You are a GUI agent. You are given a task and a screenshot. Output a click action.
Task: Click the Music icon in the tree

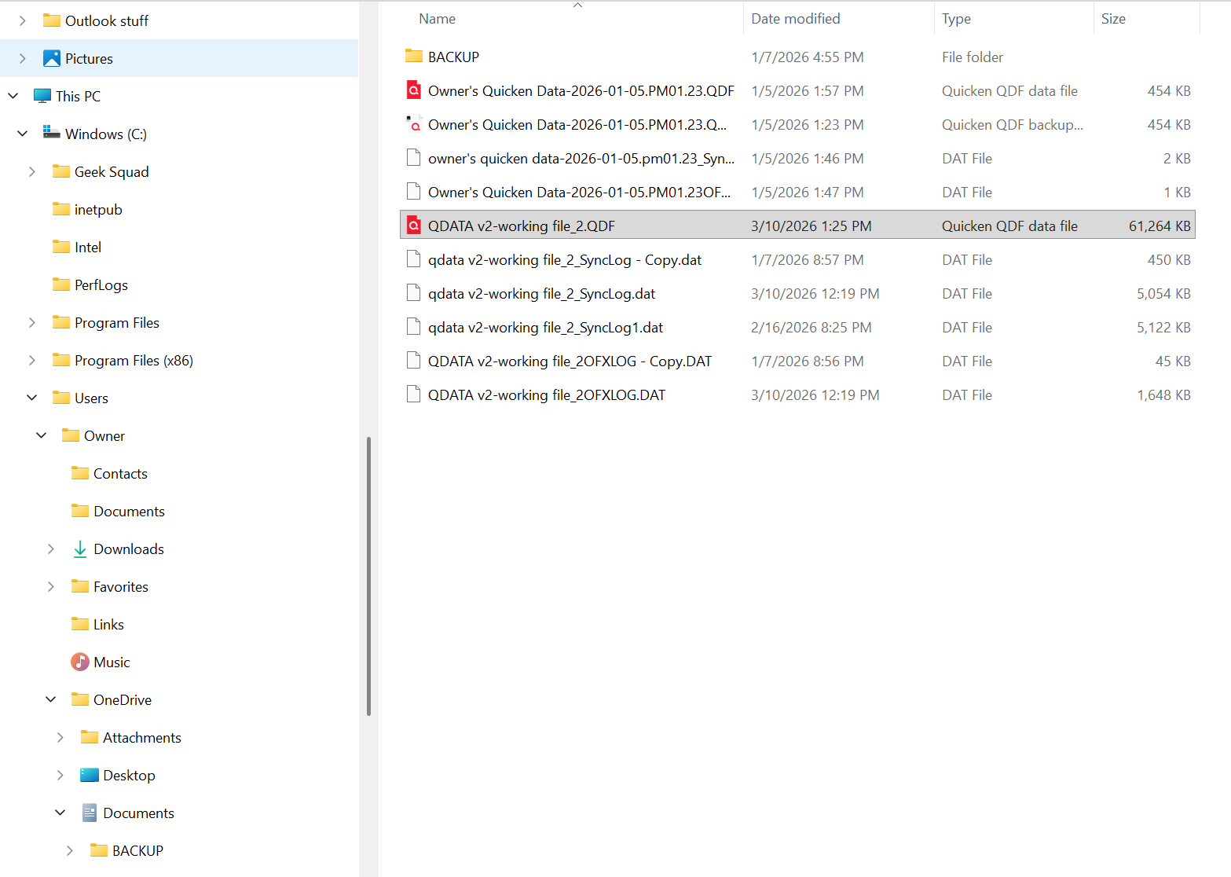pyautogui.click(x=80, y=662)
